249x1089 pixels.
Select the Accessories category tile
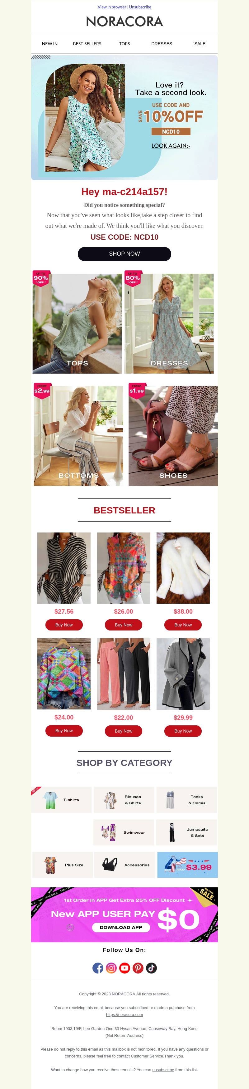[125, 865]
